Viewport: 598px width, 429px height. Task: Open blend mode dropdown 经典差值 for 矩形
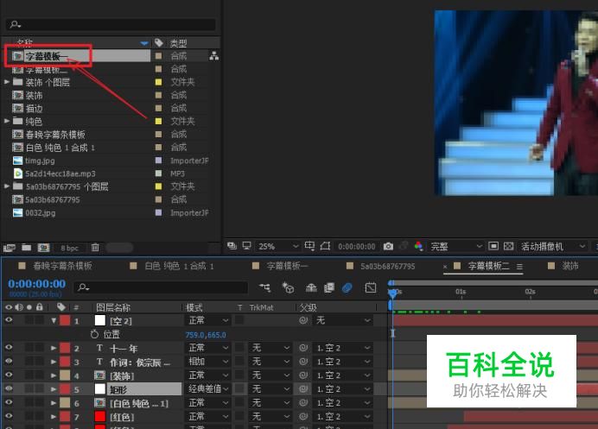coord(208,389)
